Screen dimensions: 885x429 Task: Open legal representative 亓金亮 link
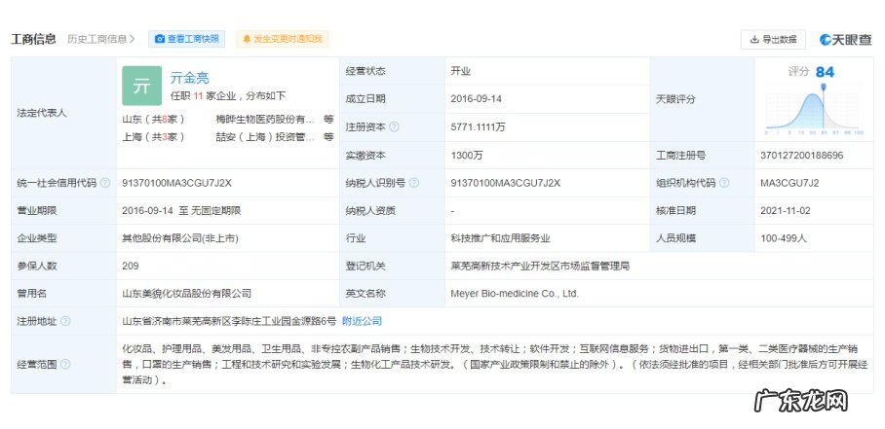coord(190,78)
